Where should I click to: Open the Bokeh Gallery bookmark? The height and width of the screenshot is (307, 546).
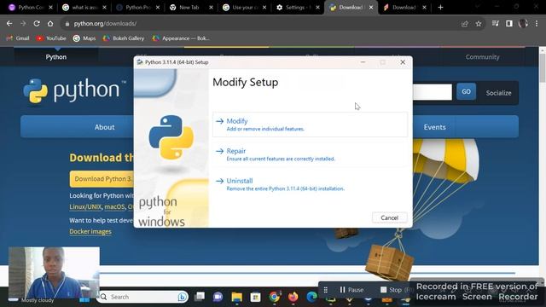coord(124,38)
